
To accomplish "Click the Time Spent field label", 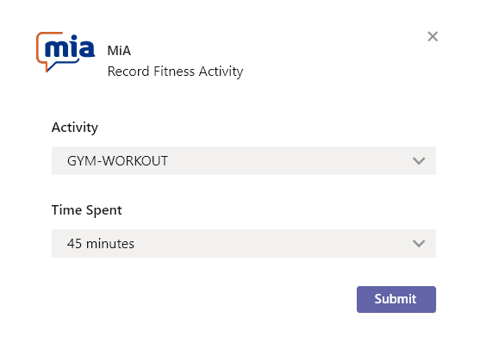I will 87,210.
